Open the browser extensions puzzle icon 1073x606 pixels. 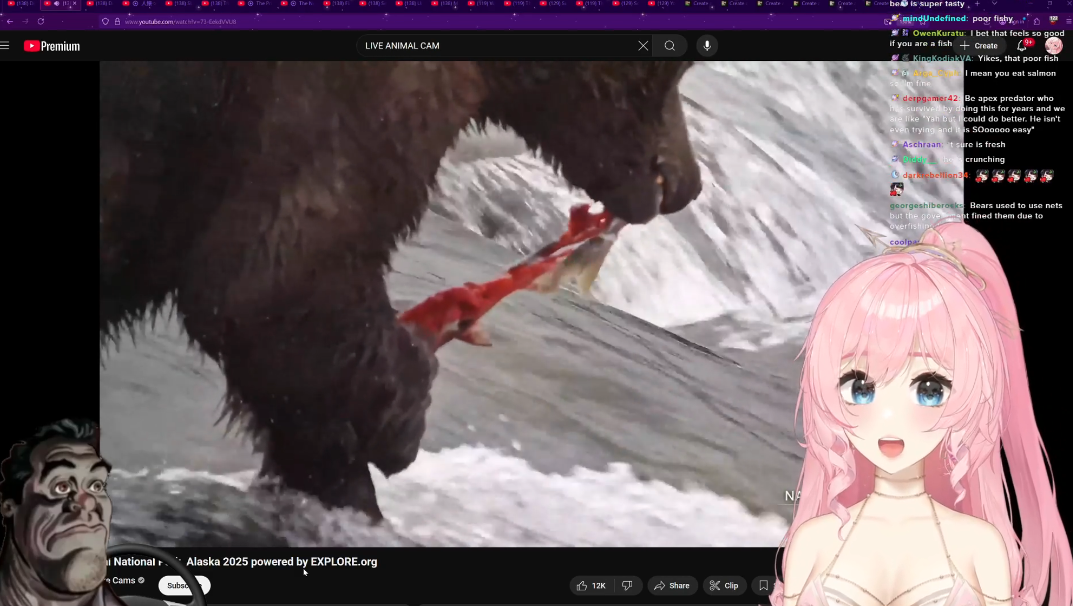click(1037, 22)
